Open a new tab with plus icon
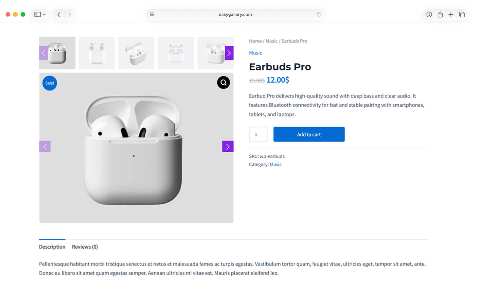 pos(451,14)
